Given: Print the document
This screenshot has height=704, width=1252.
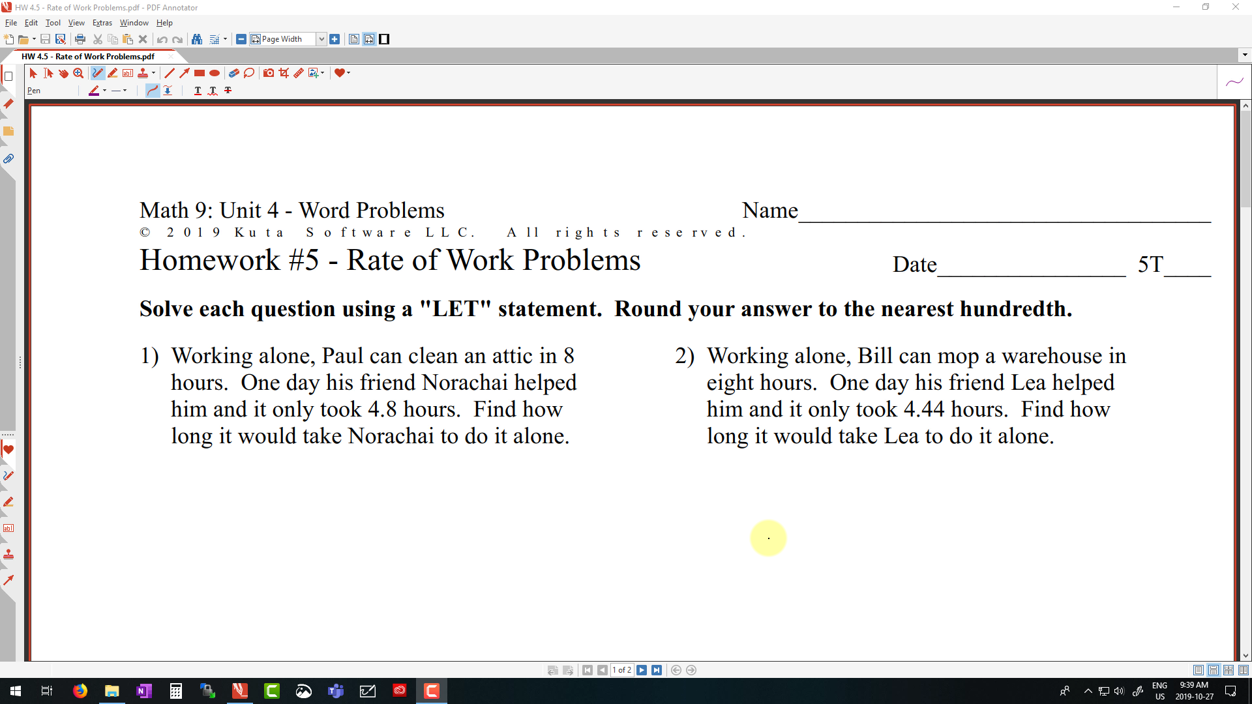Looking at the screenshot, I should 80,39.
